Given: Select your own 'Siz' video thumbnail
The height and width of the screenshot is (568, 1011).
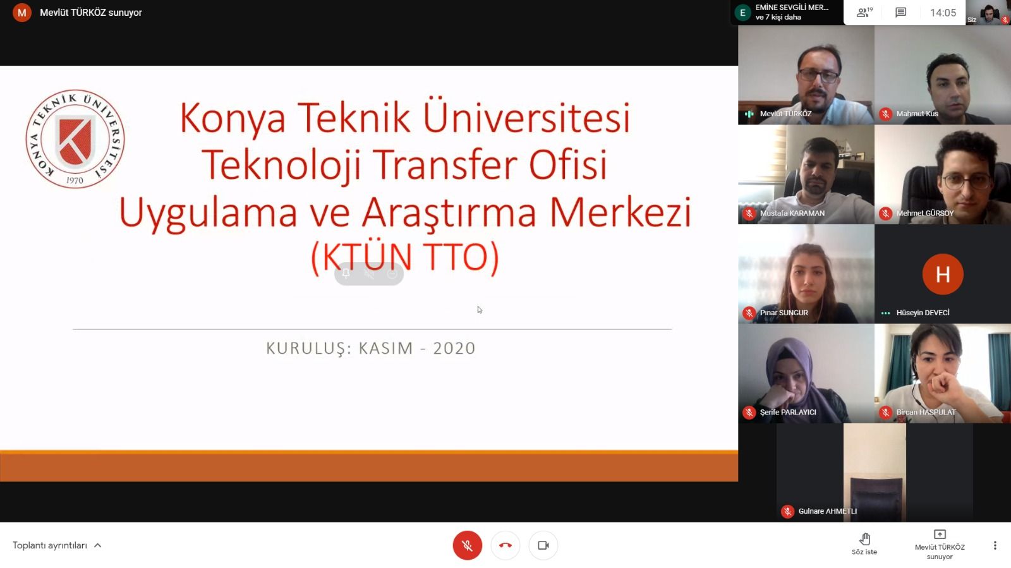Looking at the screenshot, I should point(988,13).
